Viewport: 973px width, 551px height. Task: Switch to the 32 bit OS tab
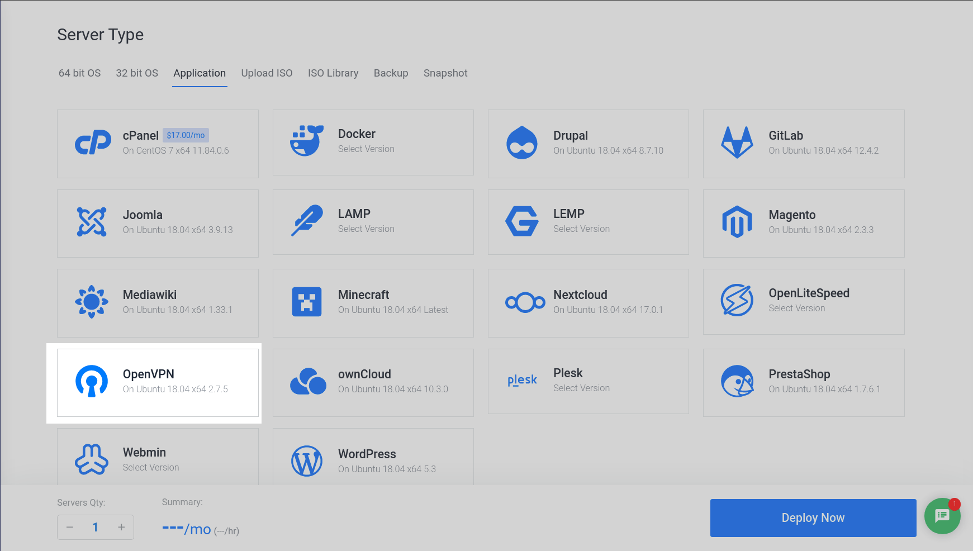[137, 73]
